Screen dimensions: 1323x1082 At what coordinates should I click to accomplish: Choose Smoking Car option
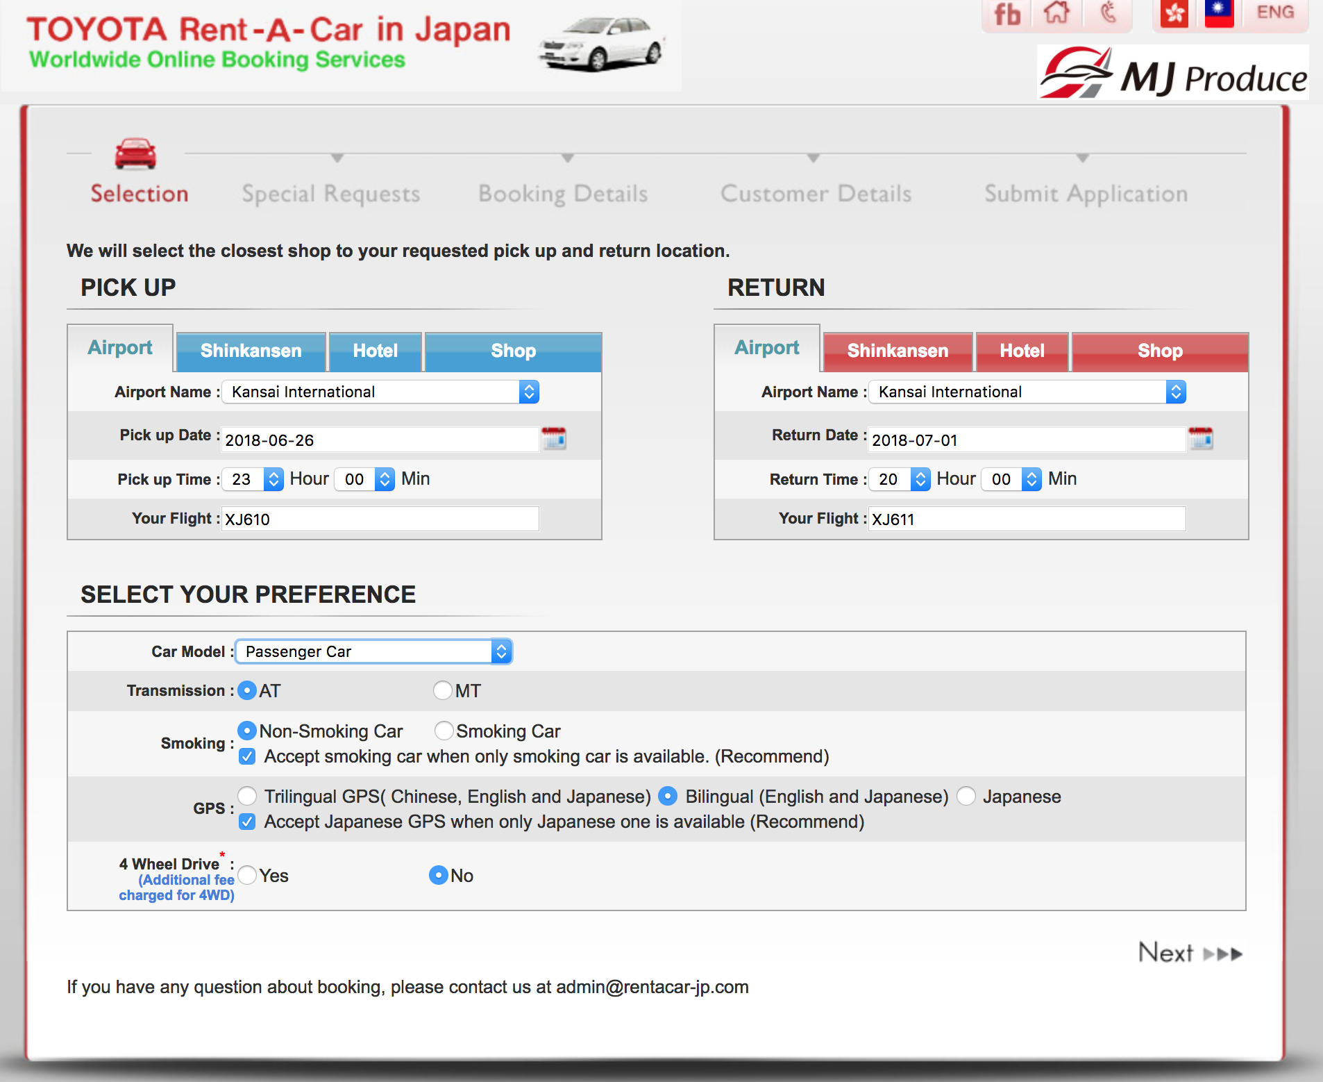[x=444, y=731]
